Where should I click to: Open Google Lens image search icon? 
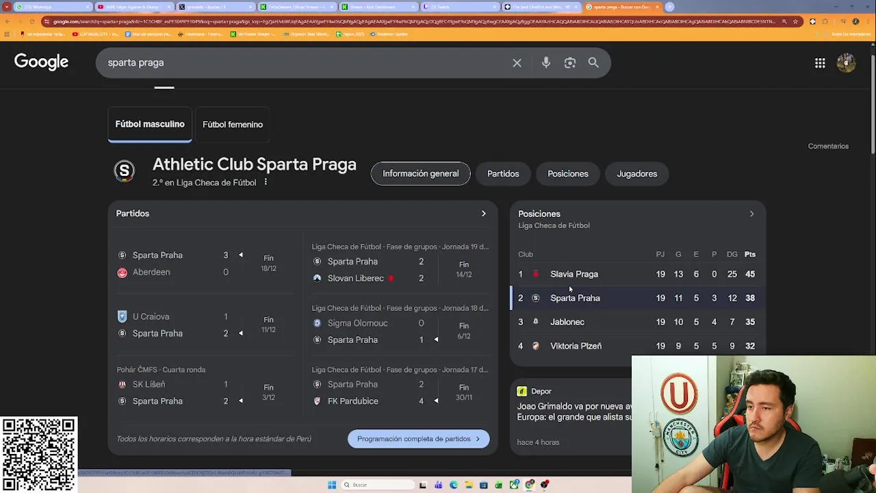tap(569, 63)
